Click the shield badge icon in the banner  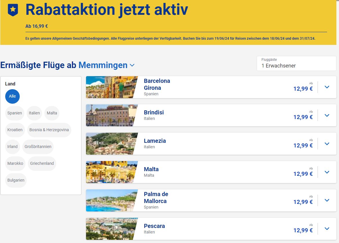click(12, 9)
